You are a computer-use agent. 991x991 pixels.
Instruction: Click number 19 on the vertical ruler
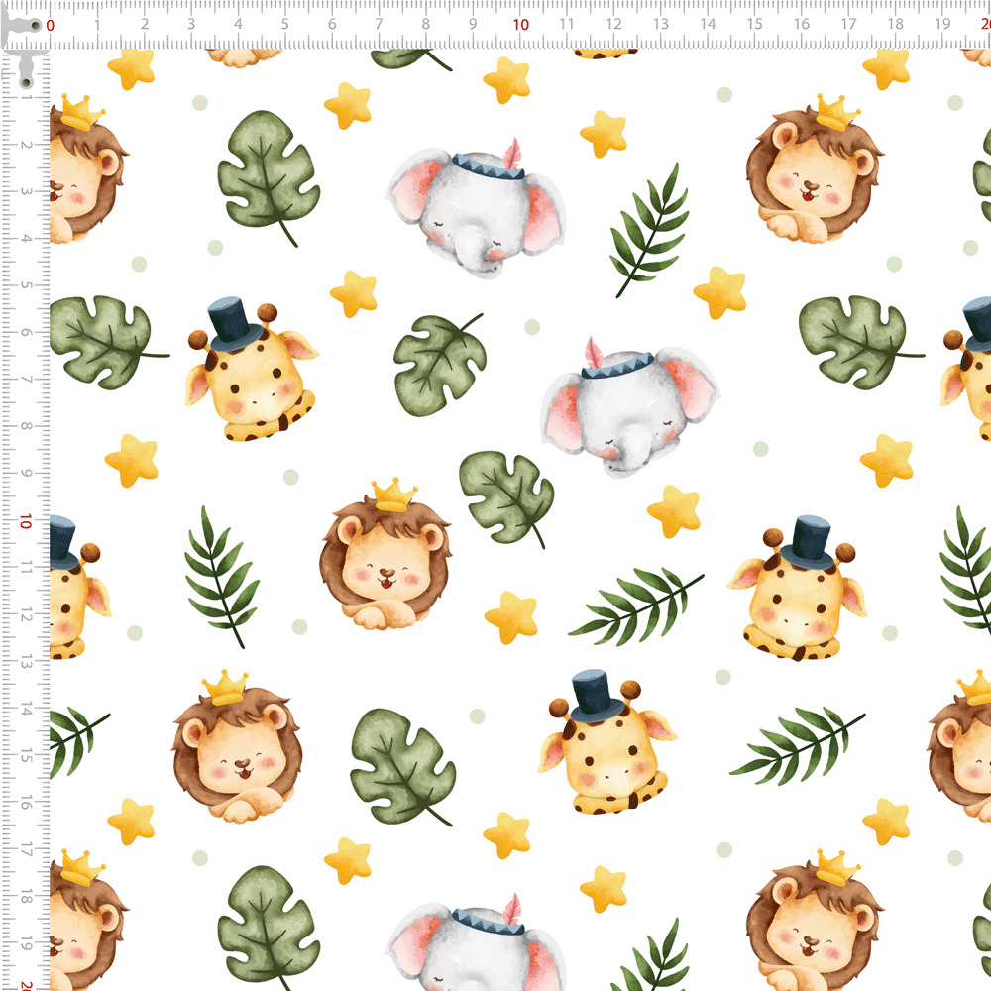pos(26,943)
